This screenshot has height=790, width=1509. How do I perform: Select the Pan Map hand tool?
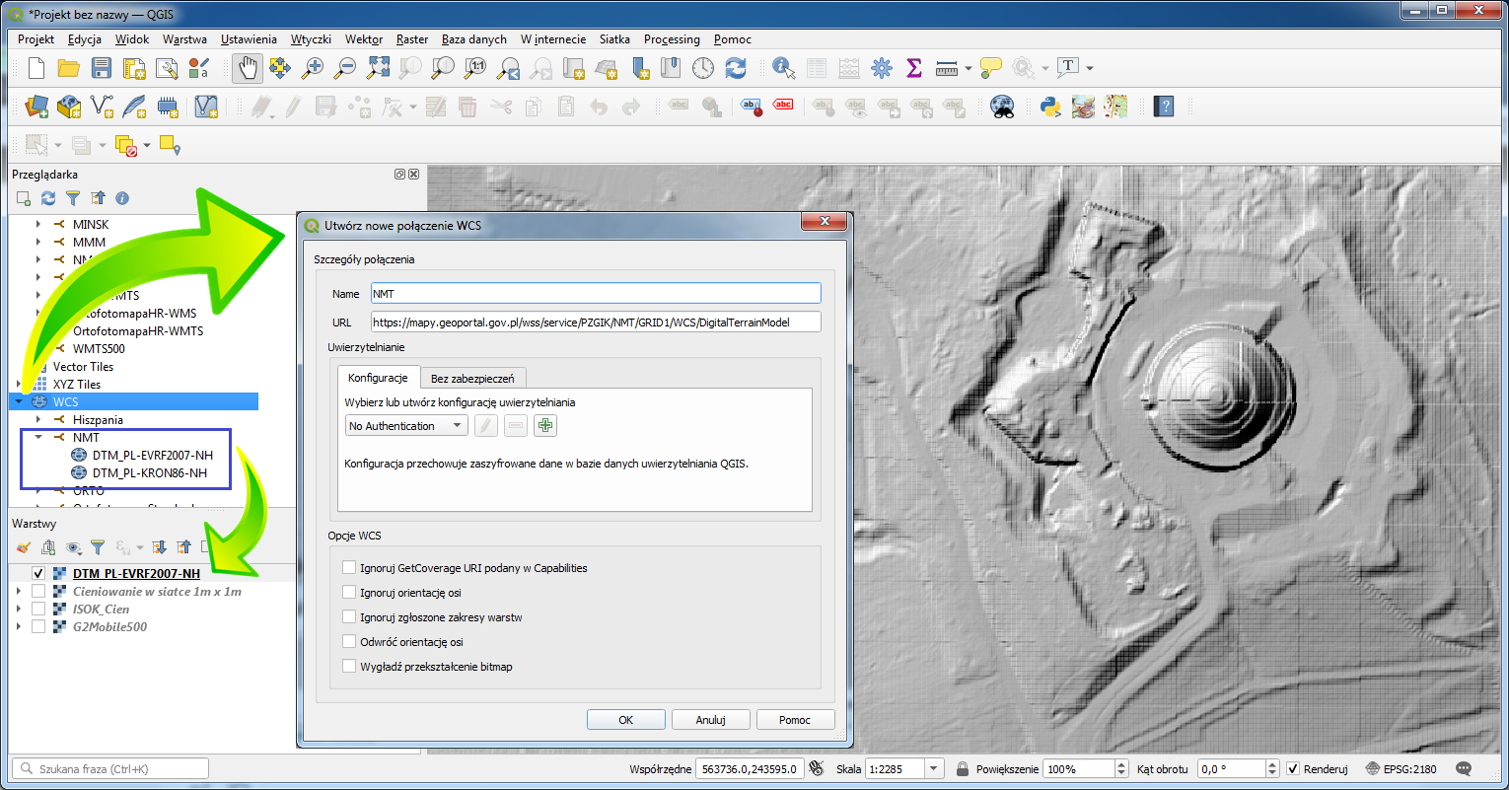pyautogui.click(x=248, y=68)
